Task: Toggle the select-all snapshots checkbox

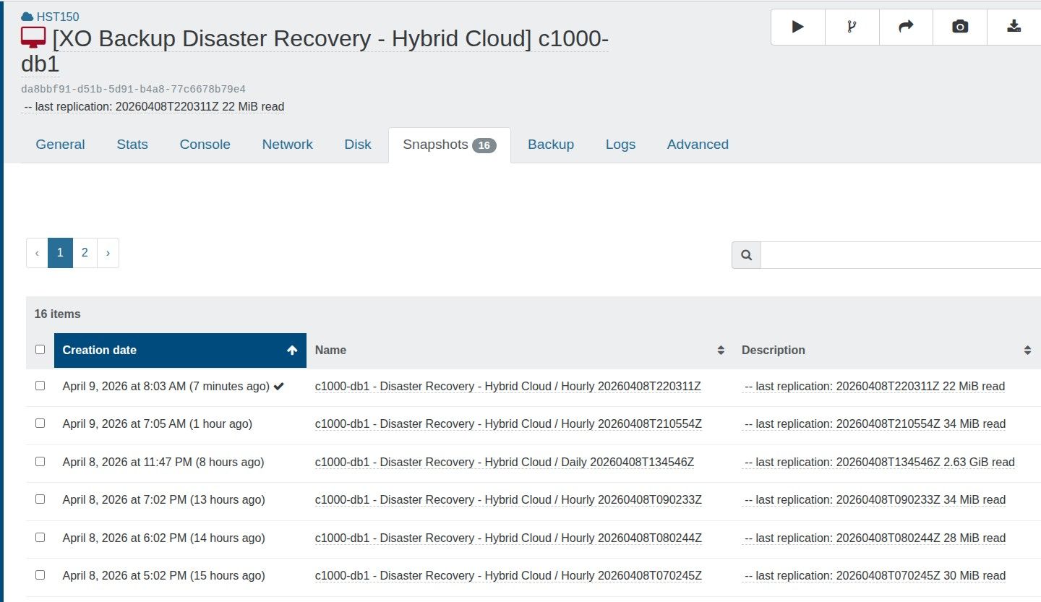Action: click(40, 350)
